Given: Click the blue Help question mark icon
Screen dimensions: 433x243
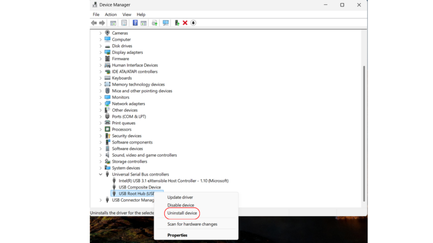Looking at the screenshot, I should [x=135, y=23].
